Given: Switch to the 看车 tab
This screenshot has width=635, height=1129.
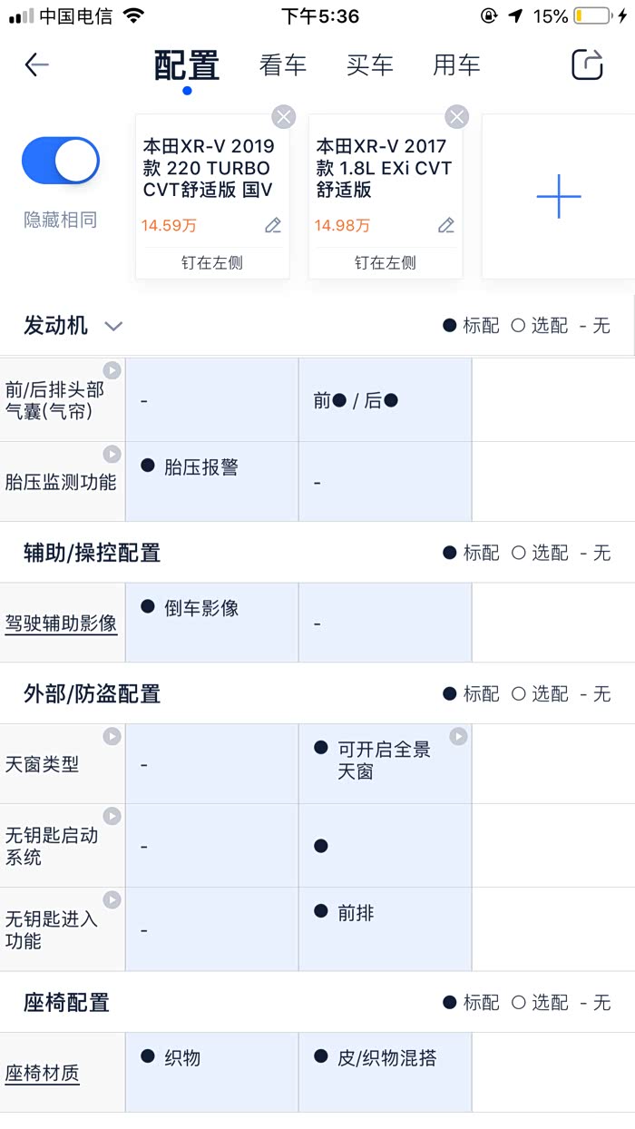Looking at the screenshot, I should 283,65.
